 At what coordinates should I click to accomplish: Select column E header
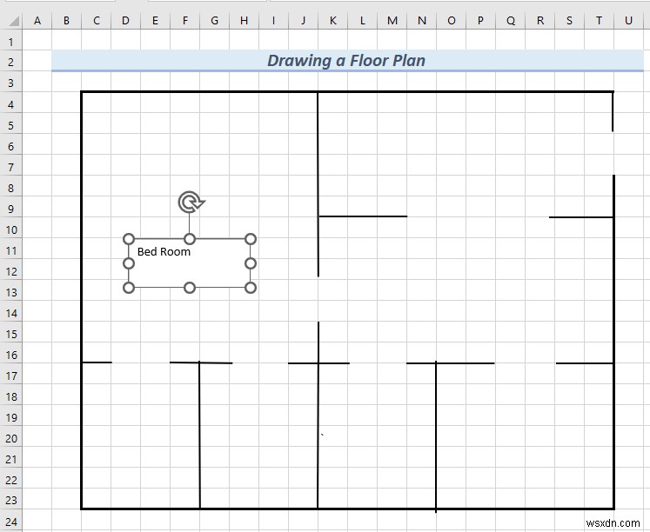click(x=155, y=21)
